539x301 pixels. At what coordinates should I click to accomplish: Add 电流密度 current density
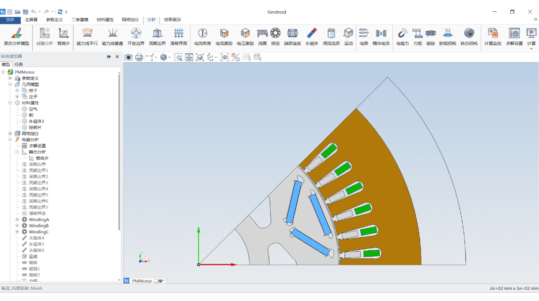point(202,37)
